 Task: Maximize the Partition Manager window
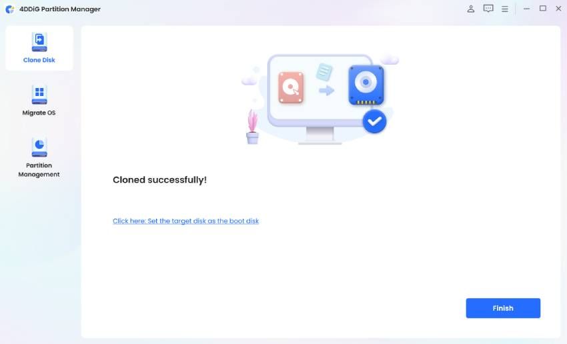543,8
